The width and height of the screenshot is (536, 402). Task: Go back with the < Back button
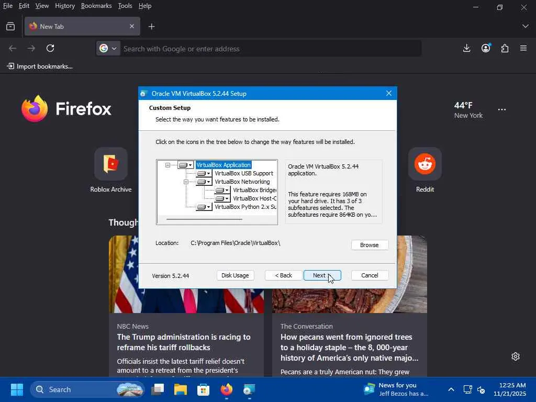coord(284,275)
